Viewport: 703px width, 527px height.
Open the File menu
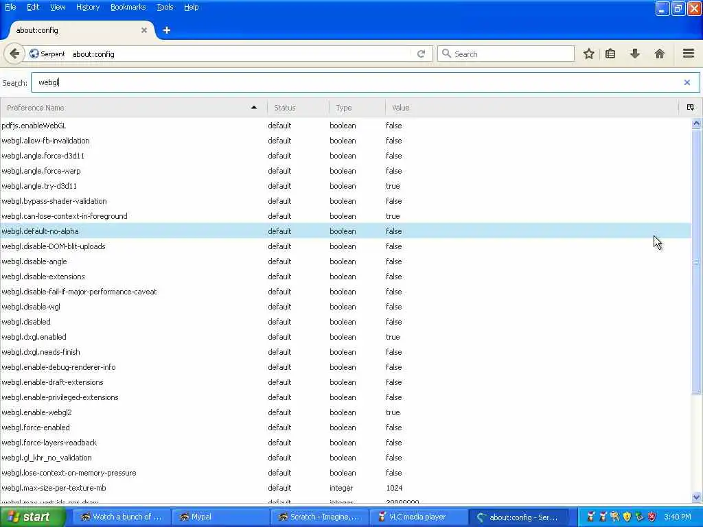point(10,7)
